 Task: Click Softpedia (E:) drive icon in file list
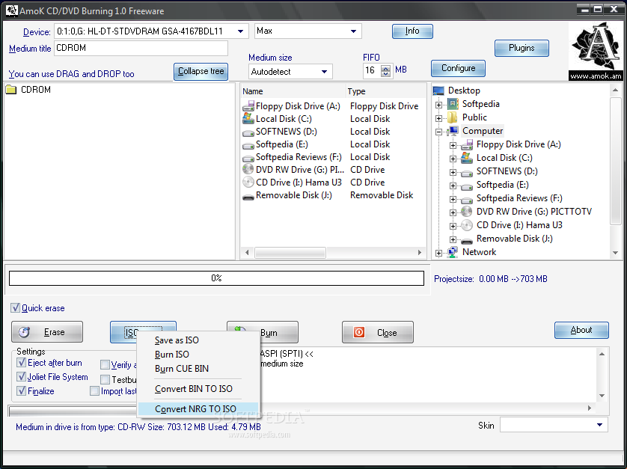(x=248, y=145)
